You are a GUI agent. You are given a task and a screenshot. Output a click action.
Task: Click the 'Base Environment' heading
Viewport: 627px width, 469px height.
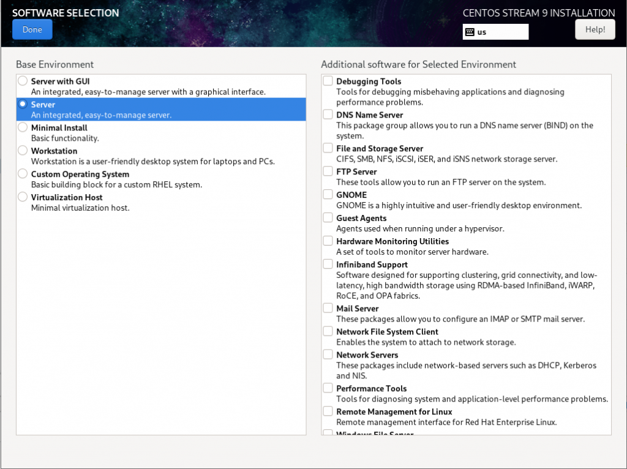pos(54,64)
